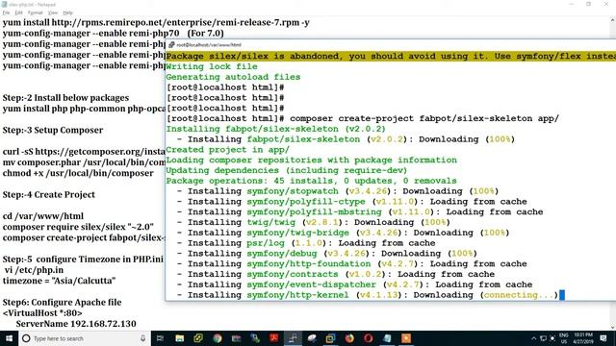Screen dimensions: 616x346
Task: Click the ENG US language indicator
Action: coord(564,338)
